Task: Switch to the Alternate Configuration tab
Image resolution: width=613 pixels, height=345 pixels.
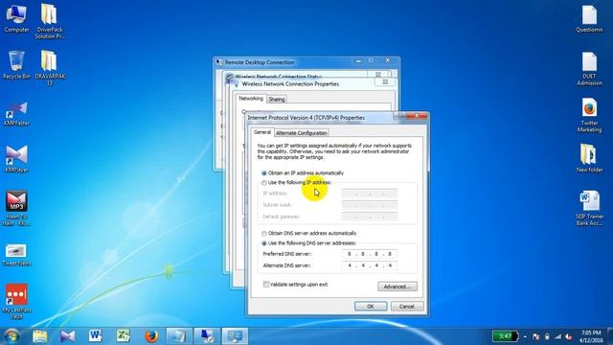Action: [x=302, y=133]
